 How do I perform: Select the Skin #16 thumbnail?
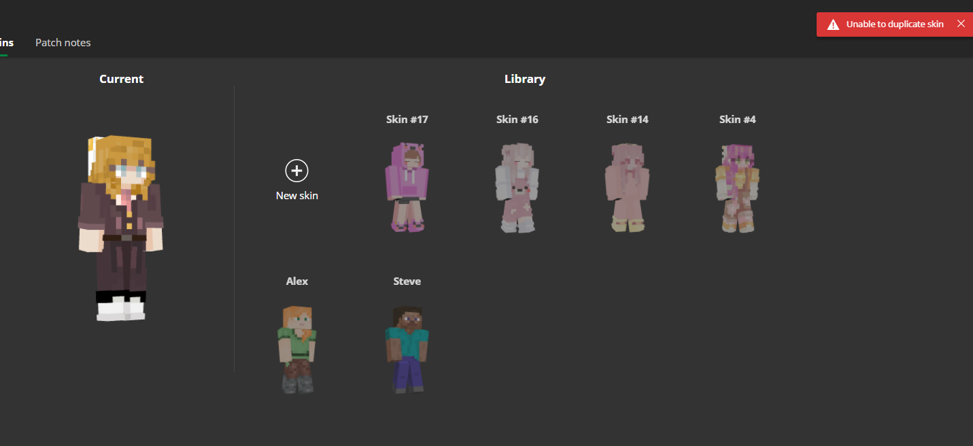[517, 188]
